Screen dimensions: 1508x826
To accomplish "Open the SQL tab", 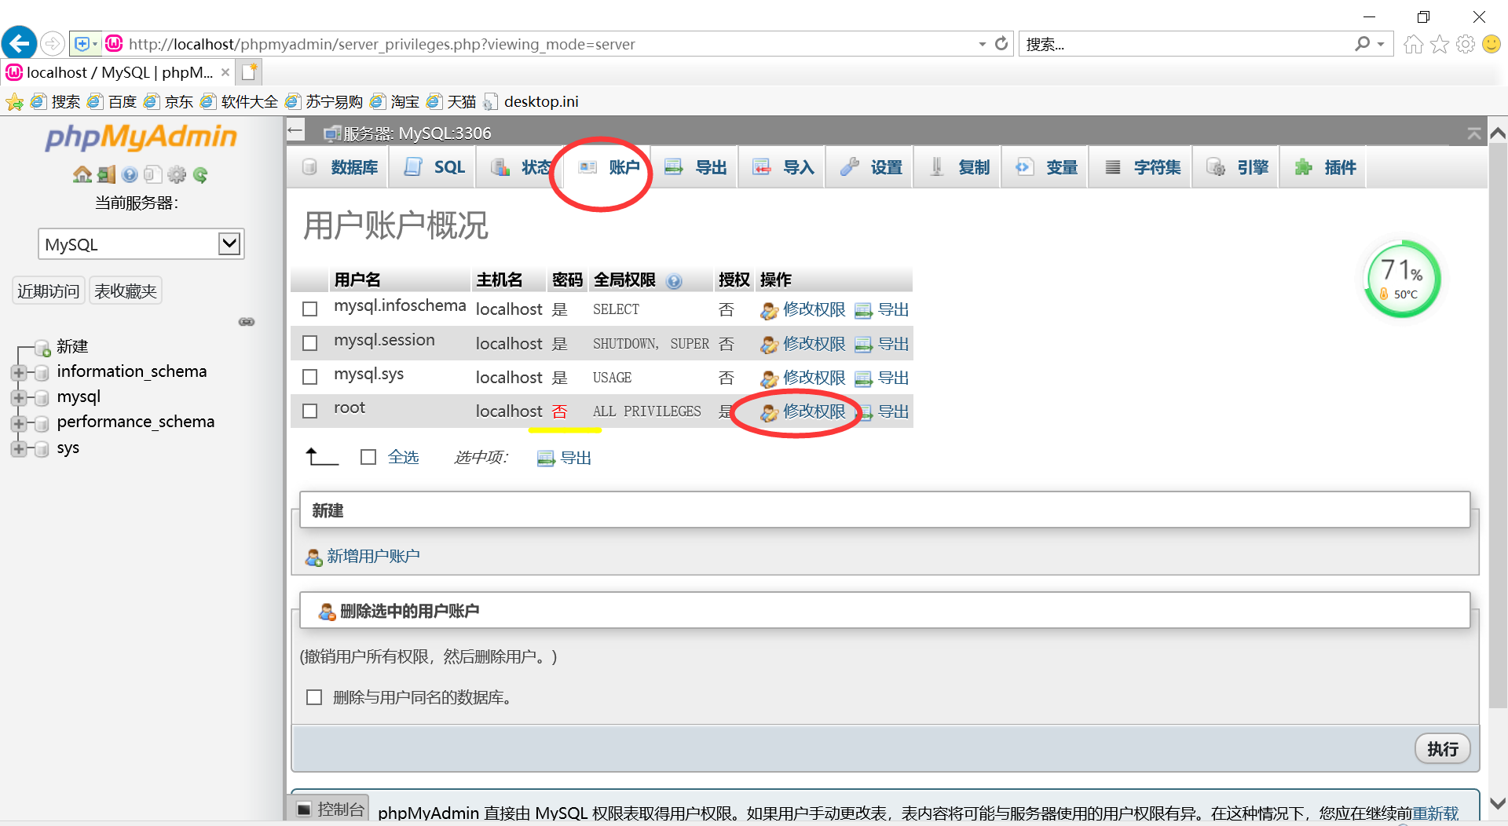I will click(x=434, y=167).
